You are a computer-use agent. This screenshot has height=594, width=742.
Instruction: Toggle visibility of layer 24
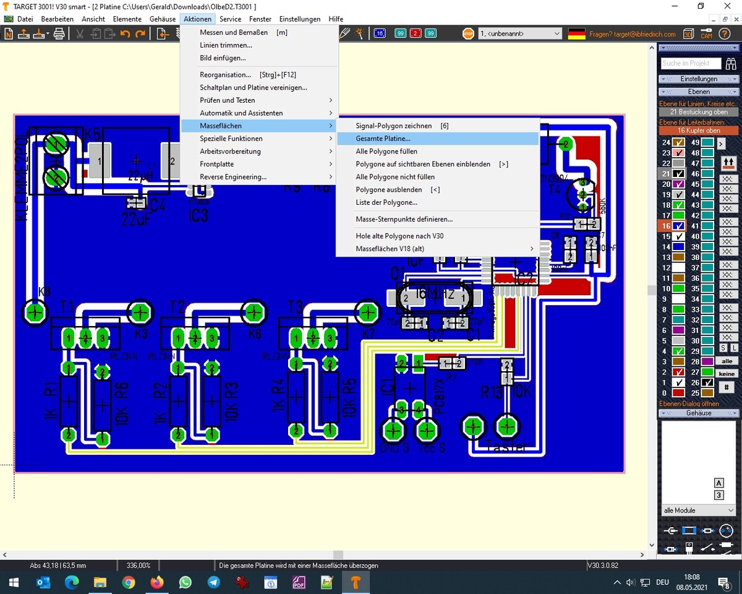click(x=678, y=142)
